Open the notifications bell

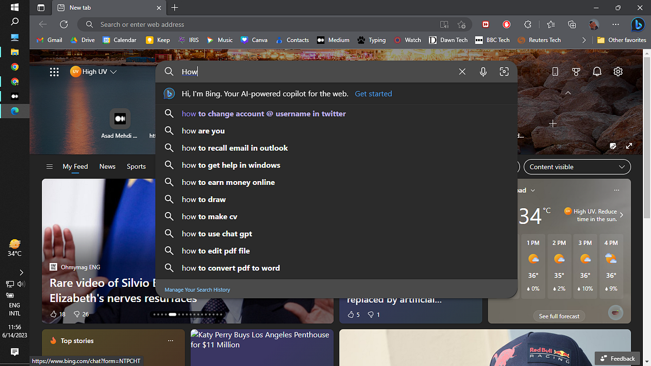pyautogui.click(x=597, y=71)
